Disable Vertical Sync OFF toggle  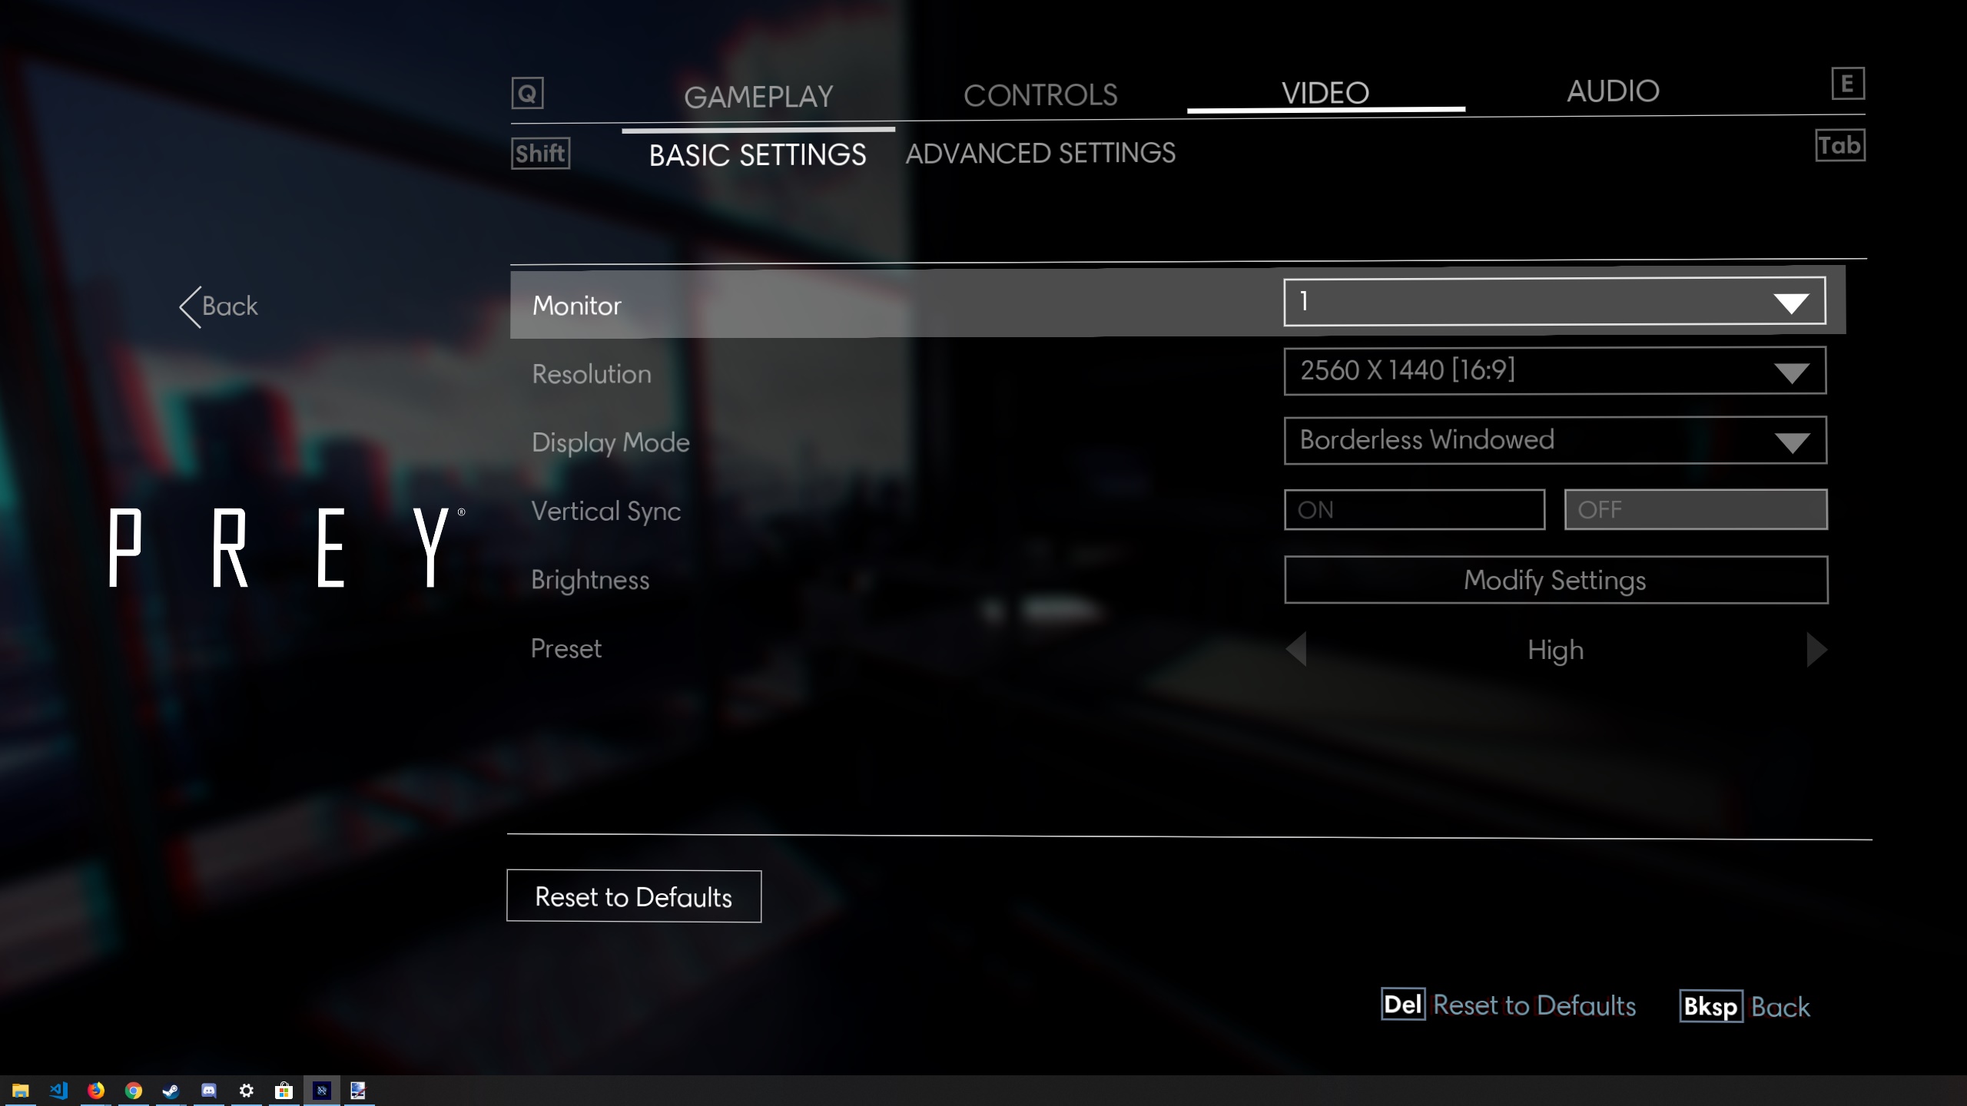coord(1697,511)
